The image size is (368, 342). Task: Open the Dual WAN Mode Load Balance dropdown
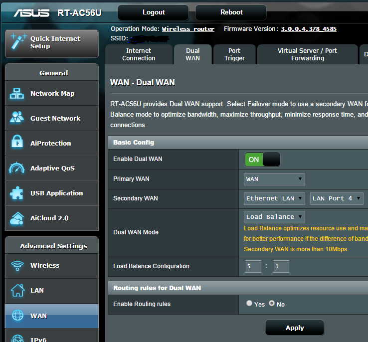[274, 217]
